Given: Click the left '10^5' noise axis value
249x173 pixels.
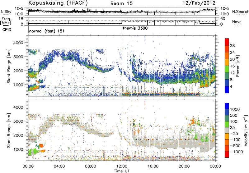Looking at the screenshot, I should point(19,9).
